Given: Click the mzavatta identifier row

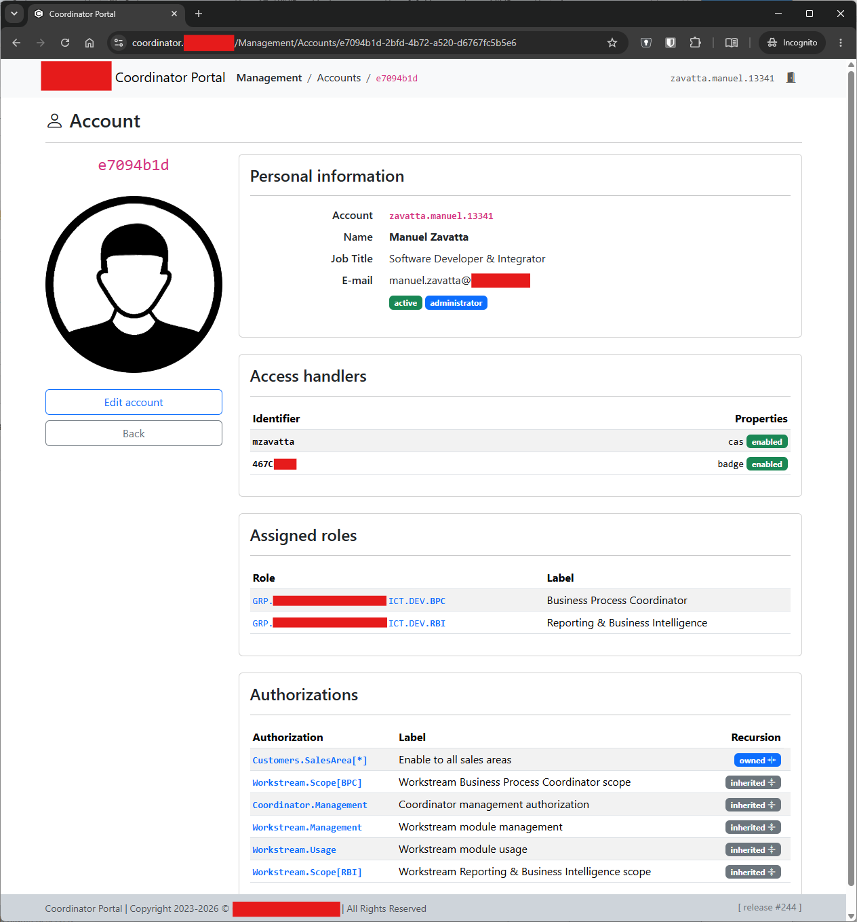Looking at the screenshot, I should coord(520,441).
